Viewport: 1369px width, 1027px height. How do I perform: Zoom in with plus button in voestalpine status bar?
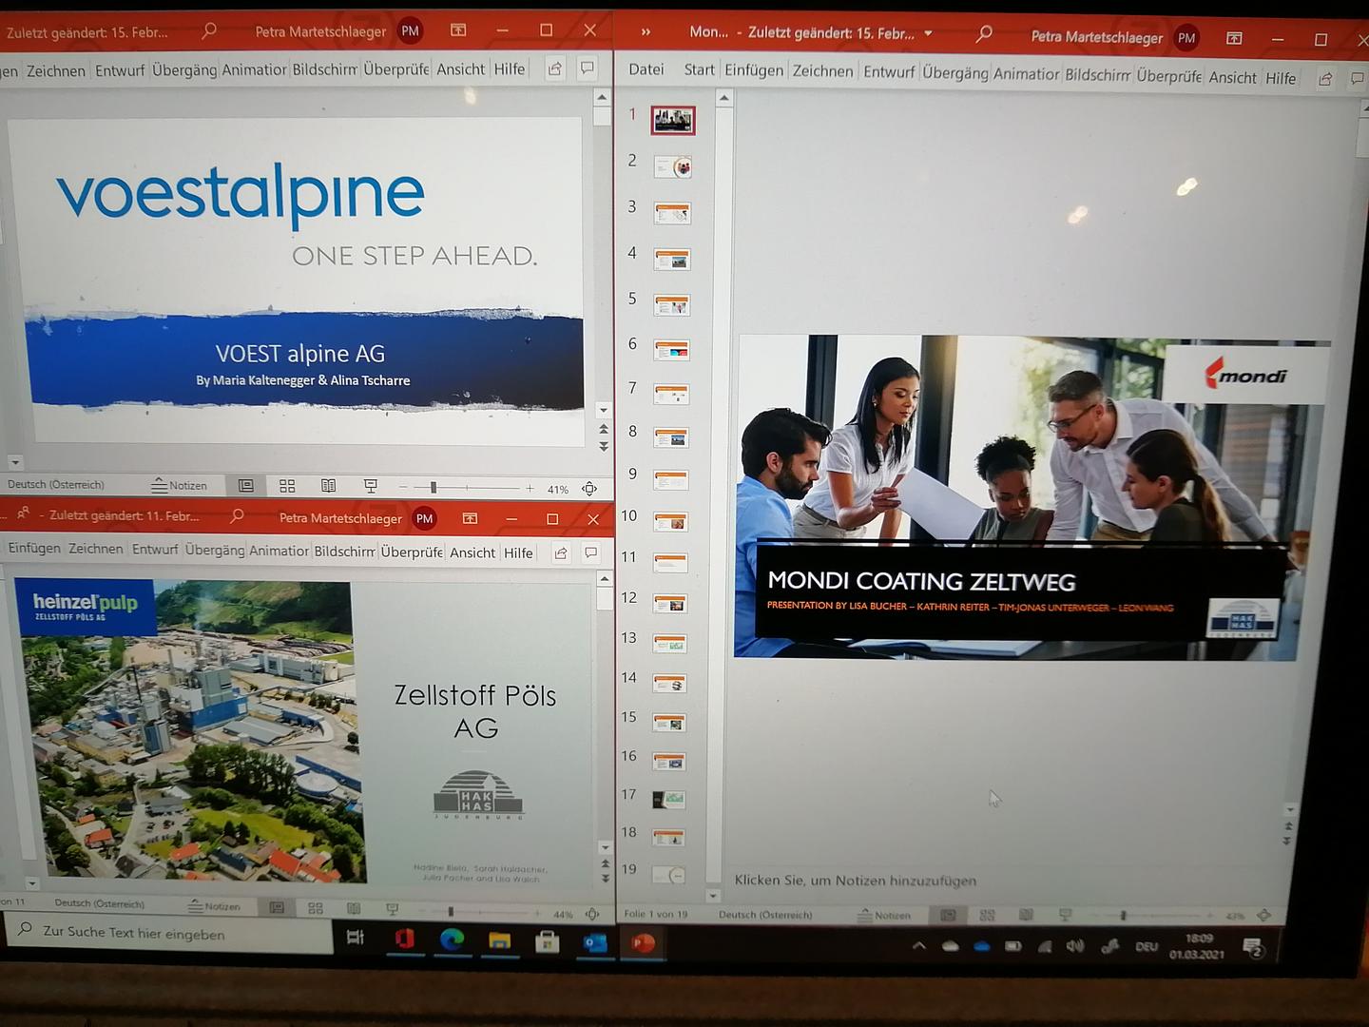pos(530,488)
